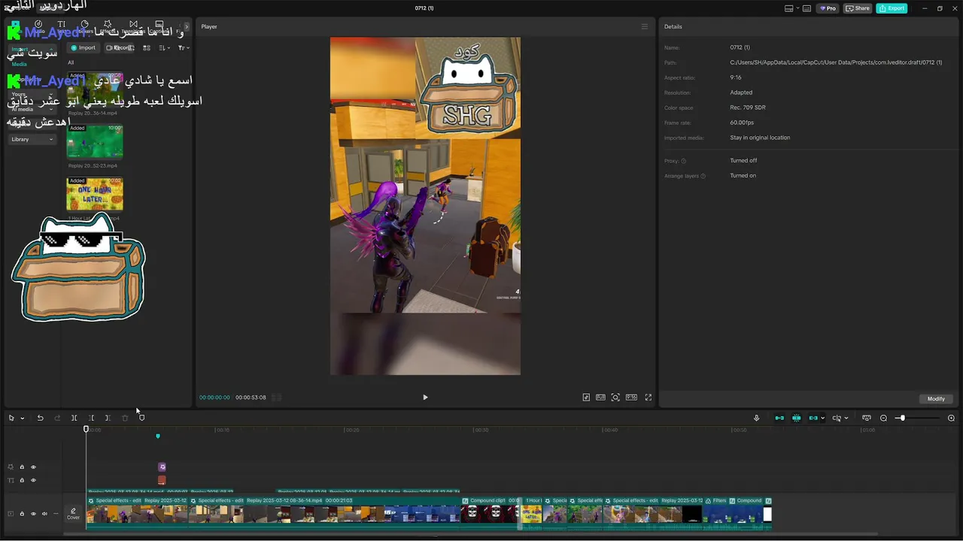This screenshot has width=963, height=541.
Task: Hide the main video track
Action: (x=33, y=514)
